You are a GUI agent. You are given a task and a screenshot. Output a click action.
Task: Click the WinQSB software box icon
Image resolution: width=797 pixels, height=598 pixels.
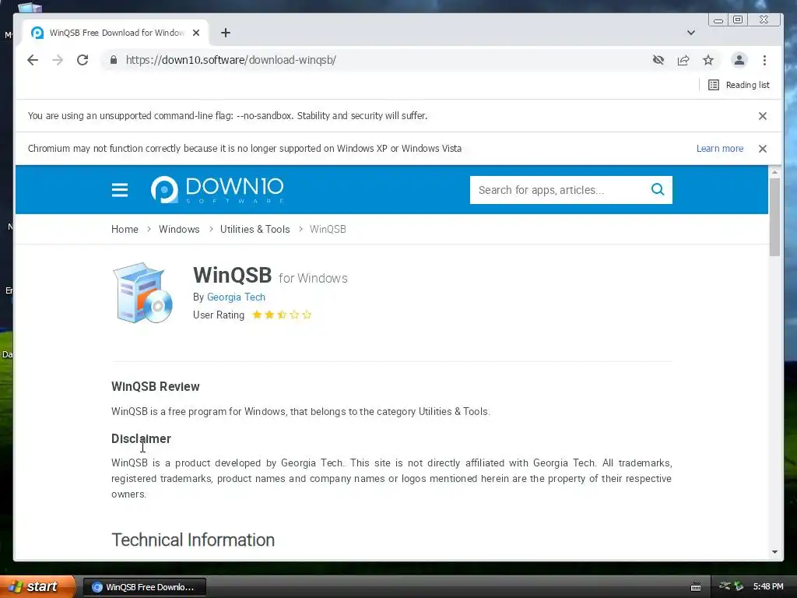[x=143, y=293]
